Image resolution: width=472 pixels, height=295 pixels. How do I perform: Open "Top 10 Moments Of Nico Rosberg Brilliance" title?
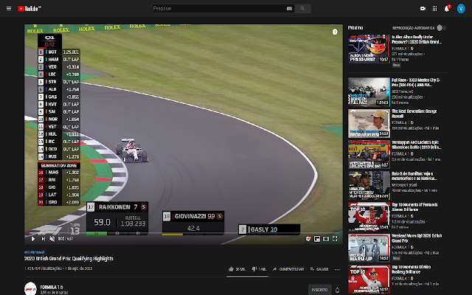click(x=412, y=269)
